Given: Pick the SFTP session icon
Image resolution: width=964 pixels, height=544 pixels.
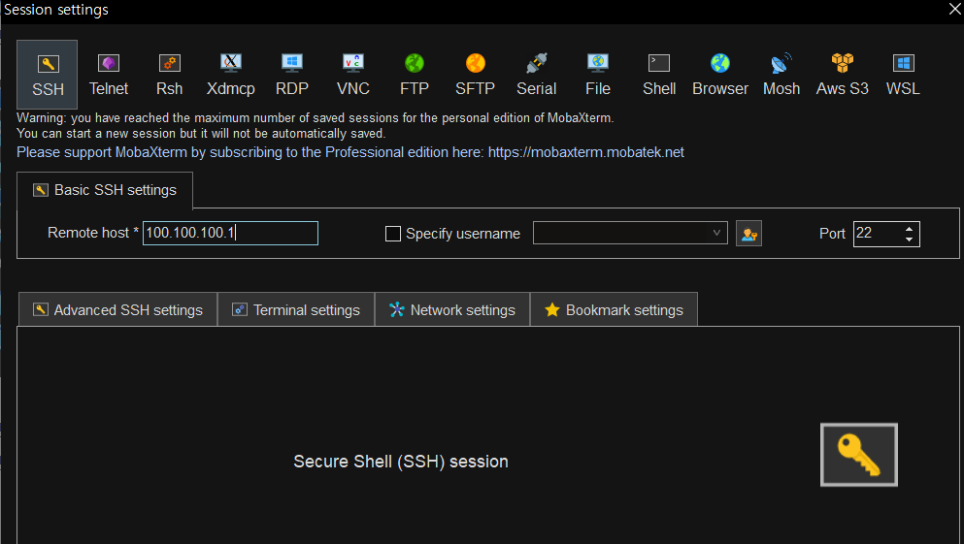Looking at the screenshot, I should click(x=475, y=75).
